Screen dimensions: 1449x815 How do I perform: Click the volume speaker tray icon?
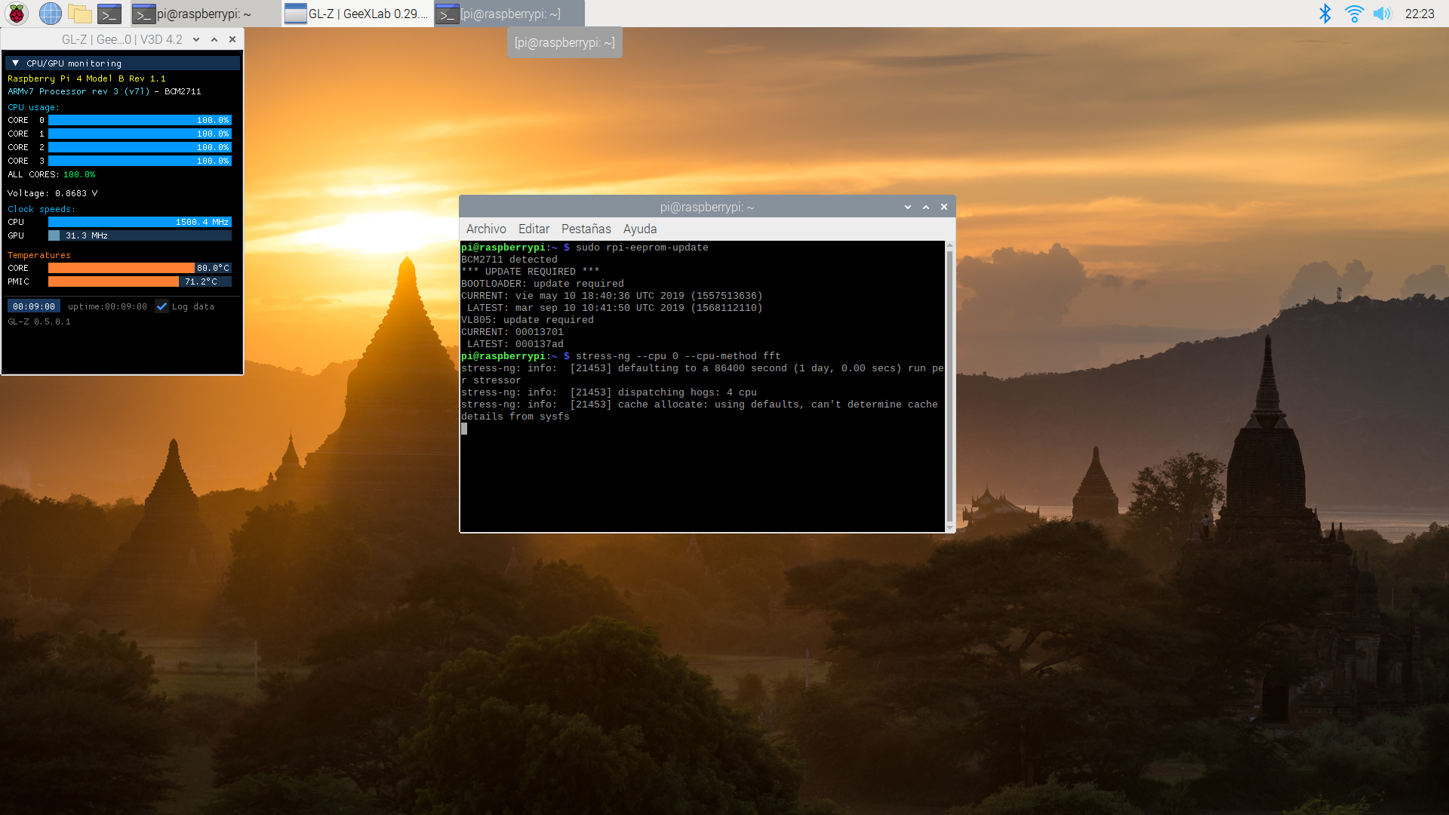[x=1382, y=14]
